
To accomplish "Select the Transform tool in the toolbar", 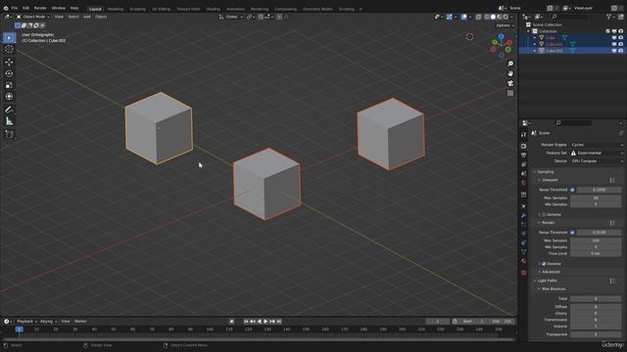I will coord(9,97).
